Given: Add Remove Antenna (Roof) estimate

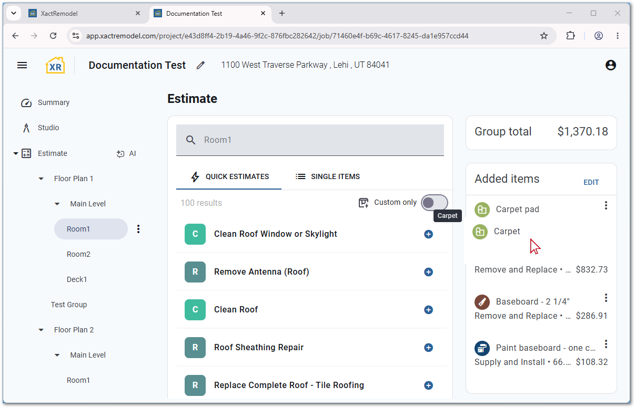Looking at the screenshot, I should click(x=428, y=272).
